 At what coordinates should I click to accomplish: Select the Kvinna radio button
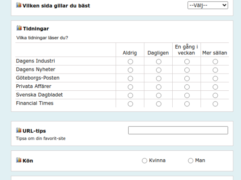point(145,160)
